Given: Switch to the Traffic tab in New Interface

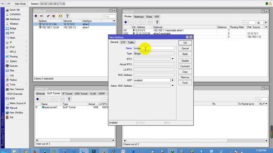Looking at the screenshot, I should (x=131, y=42).
